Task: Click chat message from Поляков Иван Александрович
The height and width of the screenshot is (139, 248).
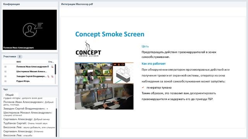Action: click(x=29, y=103)
